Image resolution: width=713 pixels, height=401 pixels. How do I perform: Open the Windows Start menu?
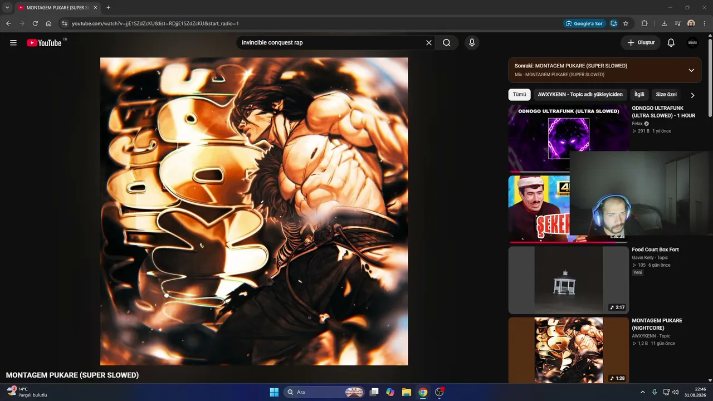coord(274,392)
